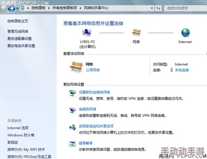Expand the arrow after 控制面板 breadcrumb

[x=49, y=8]
